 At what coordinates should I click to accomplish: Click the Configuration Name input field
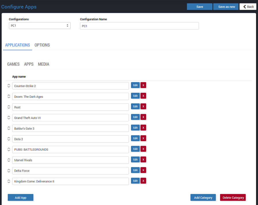(x=139, y=26)
